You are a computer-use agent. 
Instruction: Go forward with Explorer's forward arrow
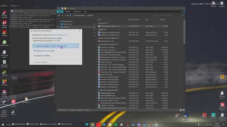point(62,16)
